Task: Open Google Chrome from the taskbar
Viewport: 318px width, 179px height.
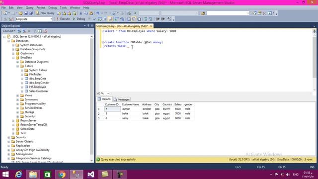Action: click(x=62, y=175)
